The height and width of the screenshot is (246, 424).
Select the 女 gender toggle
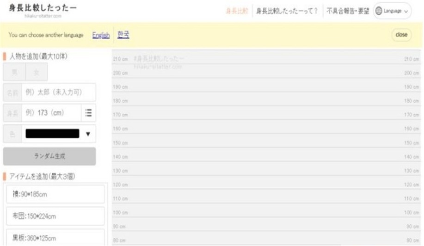(37, 72)
